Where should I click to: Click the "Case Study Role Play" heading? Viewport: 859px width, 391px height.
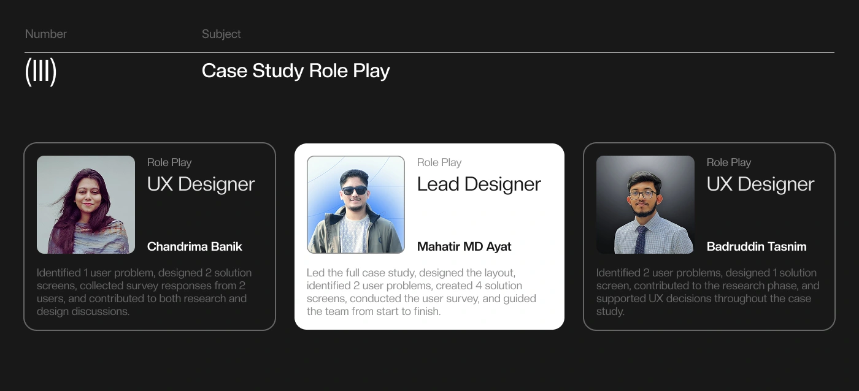[x=296, y=71]
